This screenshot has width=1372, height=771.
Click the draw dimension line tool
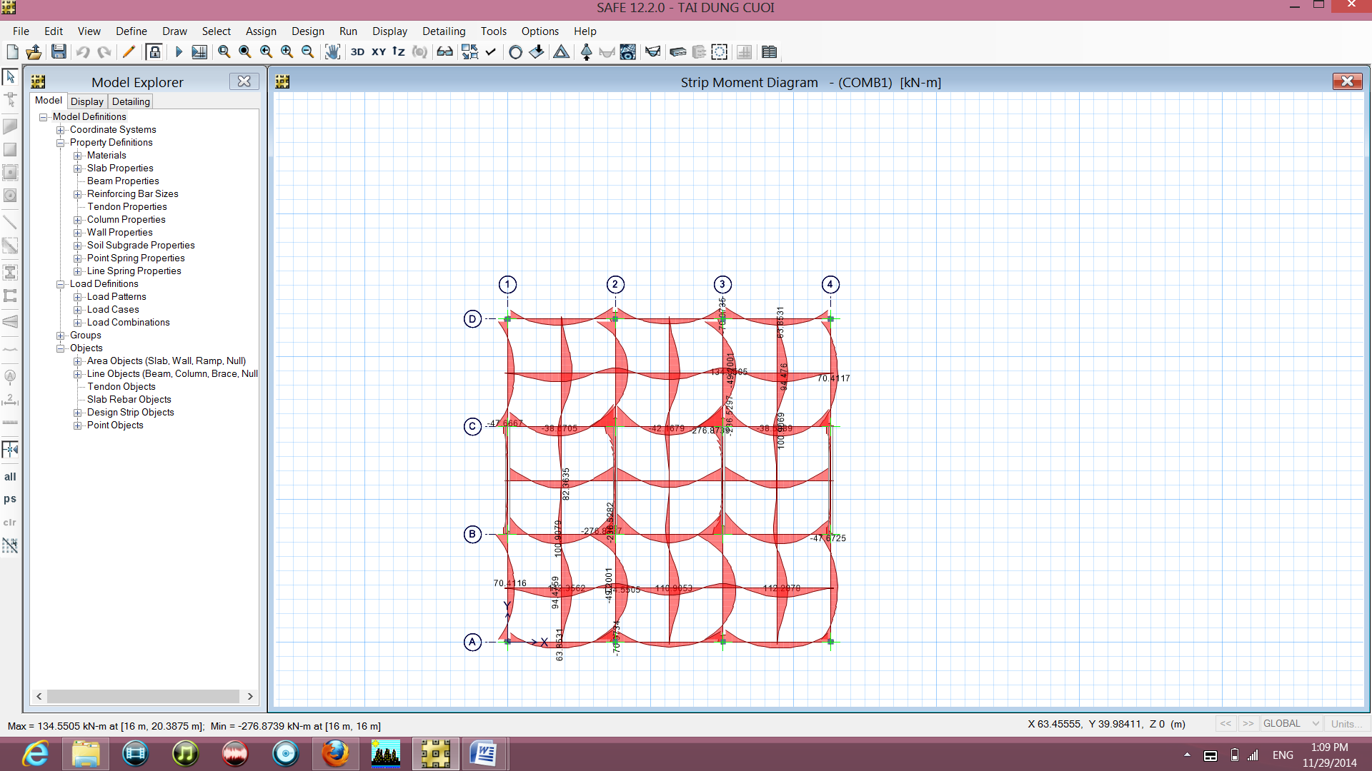pos(10,400)
